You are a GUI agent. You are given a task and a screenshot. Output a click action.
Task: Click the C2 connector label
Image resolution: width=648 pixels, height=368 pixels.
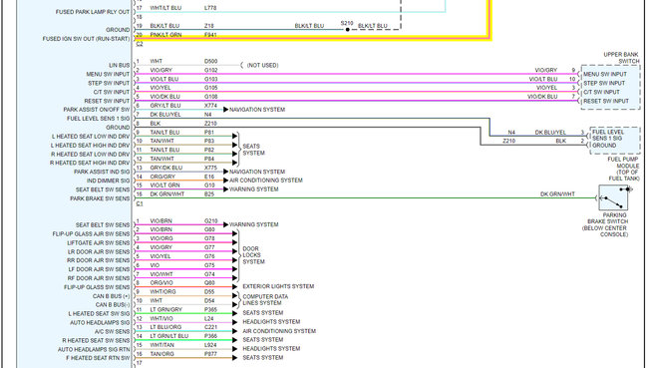click(x=140, y=44)
